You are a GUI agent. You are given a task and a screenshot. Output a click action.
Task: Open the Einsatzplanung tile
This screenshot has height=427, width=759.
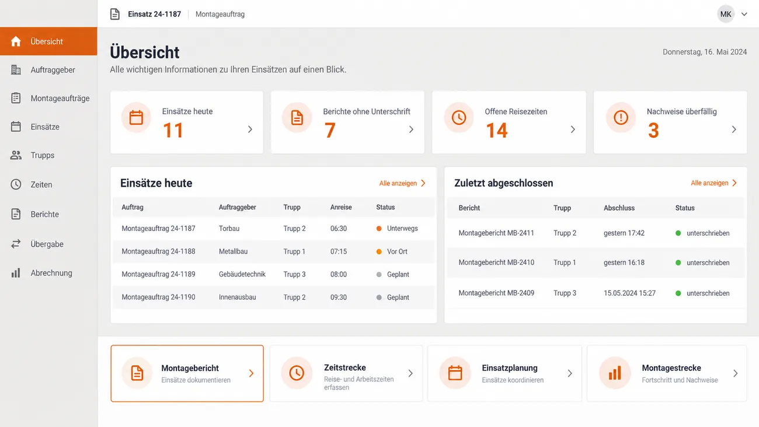(505, 373)
